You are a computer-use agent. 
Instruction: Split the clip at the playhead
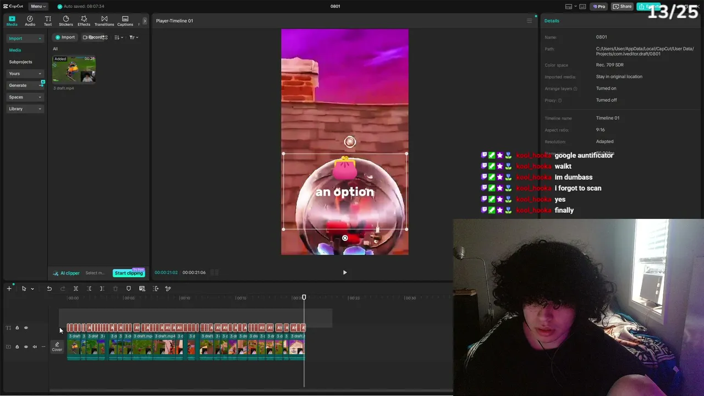click(x=76, y=289)
